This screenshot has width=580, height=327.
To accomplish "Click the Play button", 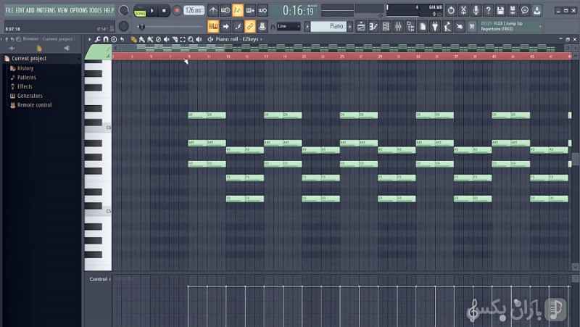I will click(x=152, y=11).
